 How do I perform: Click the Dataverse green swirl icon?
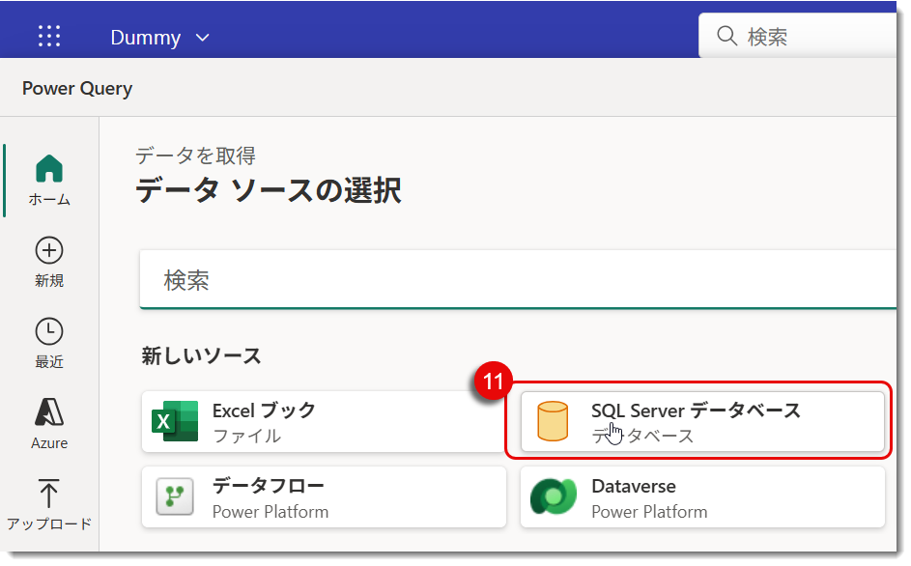[554, 496]
